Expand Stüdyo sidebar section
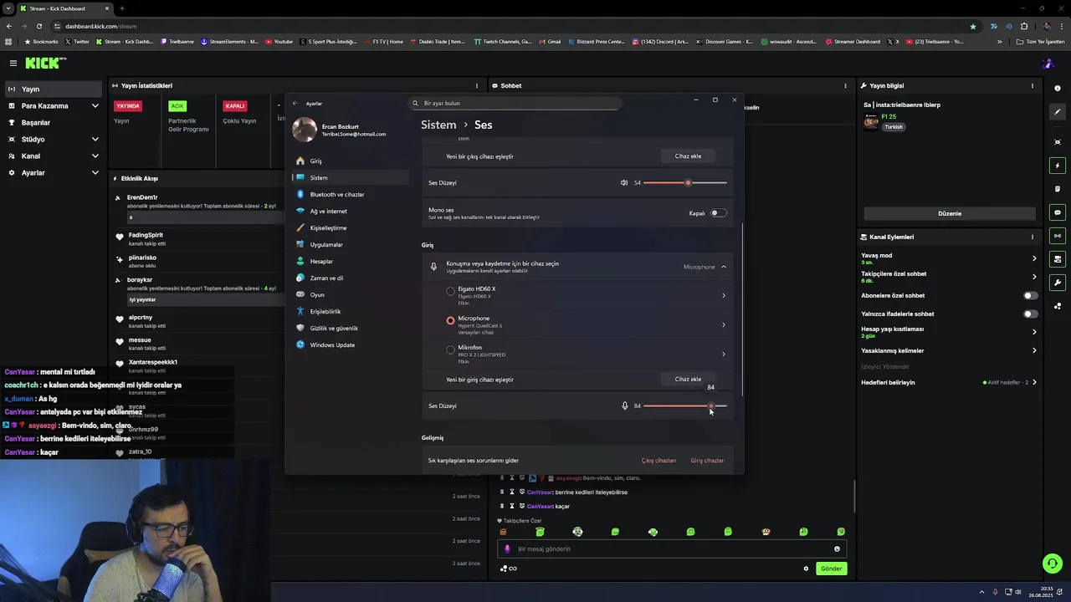 click(95, 139)
